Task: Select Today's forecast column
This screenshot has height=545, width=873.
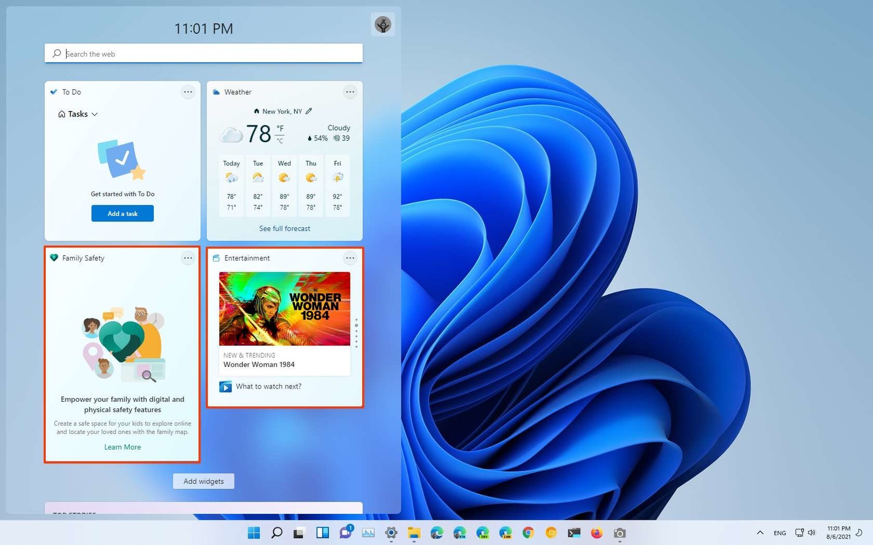Action: [x=231, y=186]
